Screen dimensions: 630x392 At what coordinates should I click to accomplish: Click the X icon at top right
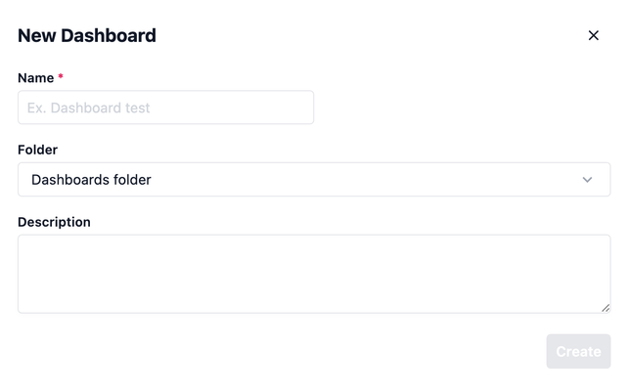[x=593, y=35]
